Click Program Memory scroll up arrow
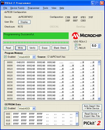 click(x=99, y=62)
